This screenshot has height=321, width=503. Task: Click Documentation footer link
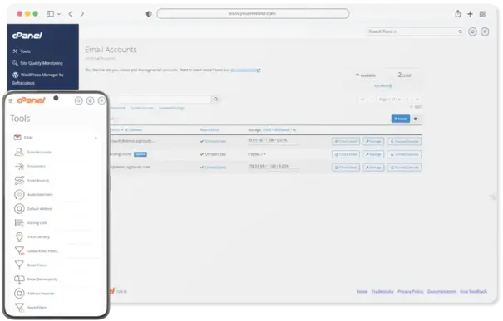pyautogui.click(x=441, y=292)
